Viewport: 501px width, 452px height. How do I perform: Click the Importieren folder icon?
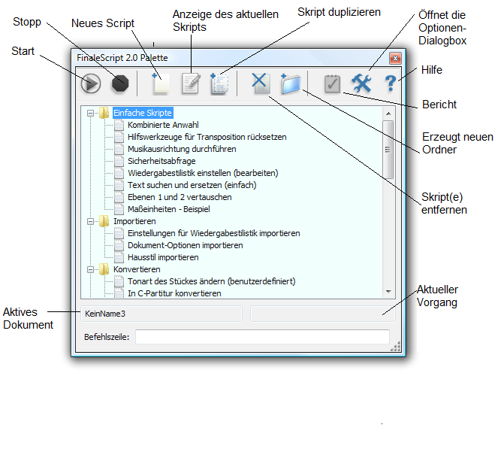tap(104, 221)
